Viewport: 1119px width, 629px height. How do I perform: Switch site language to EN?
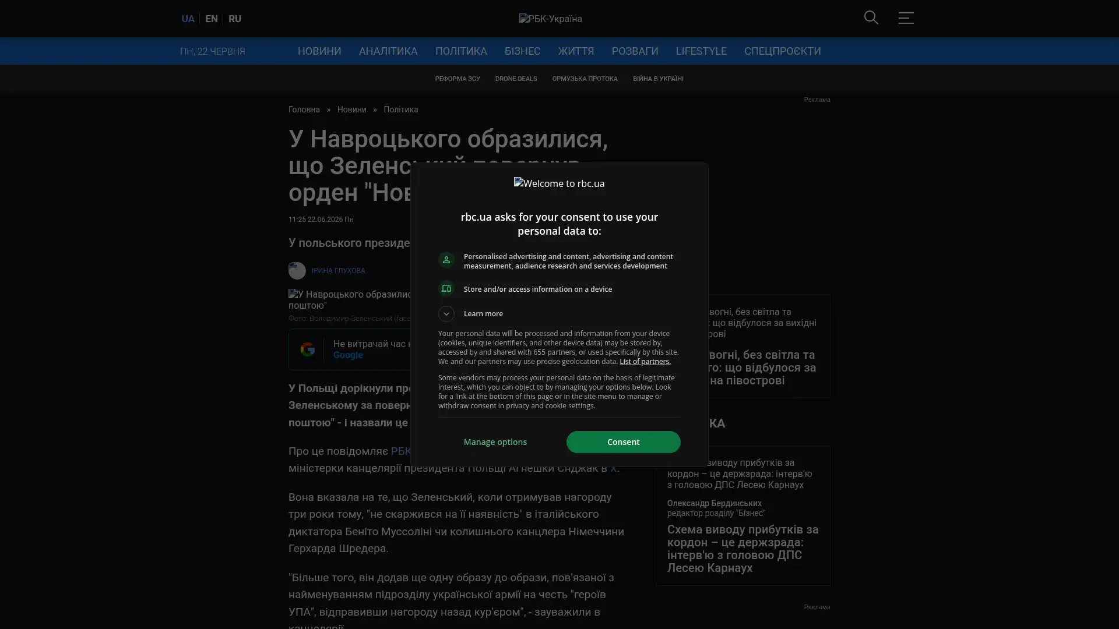[x=212, y=19]
